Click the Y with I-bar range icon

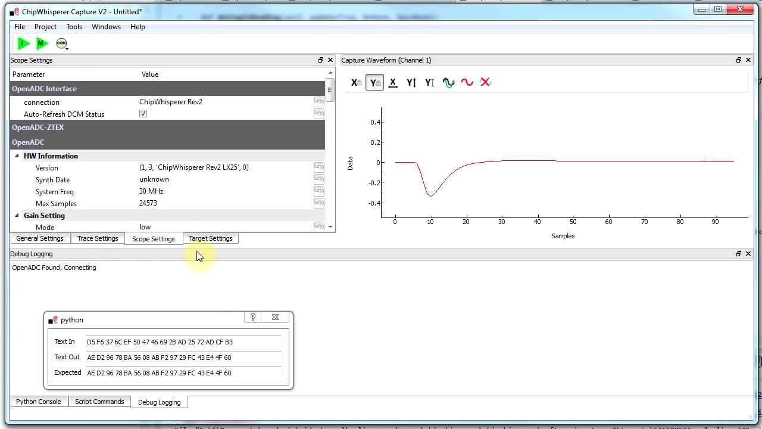tap(430, 83)
